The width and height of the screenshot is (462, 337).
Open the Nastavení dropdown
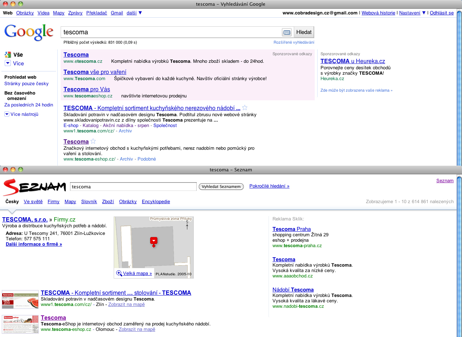[413, 13]
